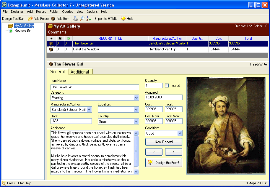Click the Additional description text area
The image size is (270, 187).
[92, 152]
